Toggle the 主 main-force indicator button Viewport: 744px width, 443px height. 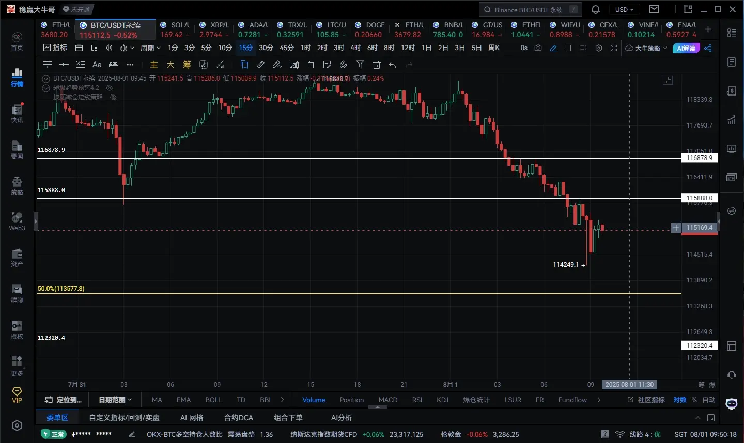(x=154, y=65)
